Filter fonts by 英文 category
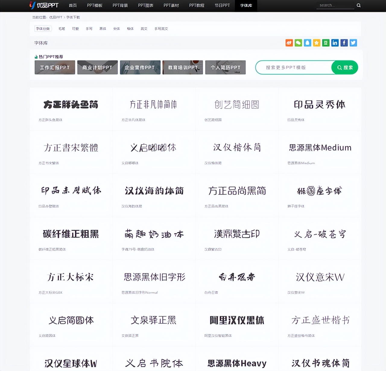 (144, 29)
